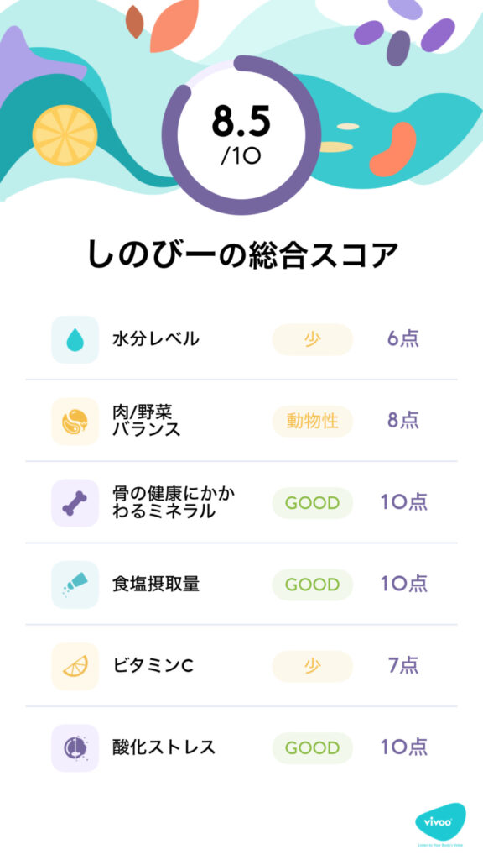Click the lemon slice ビタミンC icon

[74, 666]
